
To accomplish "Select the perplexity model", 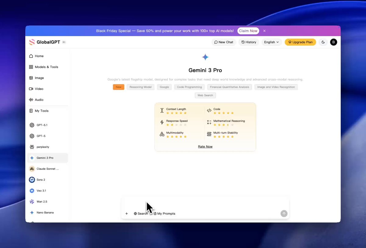I will pyautogui.click(x=48, y=147).
